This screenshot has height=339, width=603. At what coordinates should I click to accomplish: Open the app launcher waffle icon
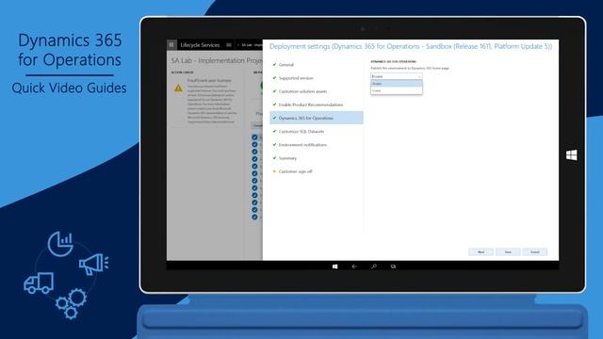(x=171, y=45)
